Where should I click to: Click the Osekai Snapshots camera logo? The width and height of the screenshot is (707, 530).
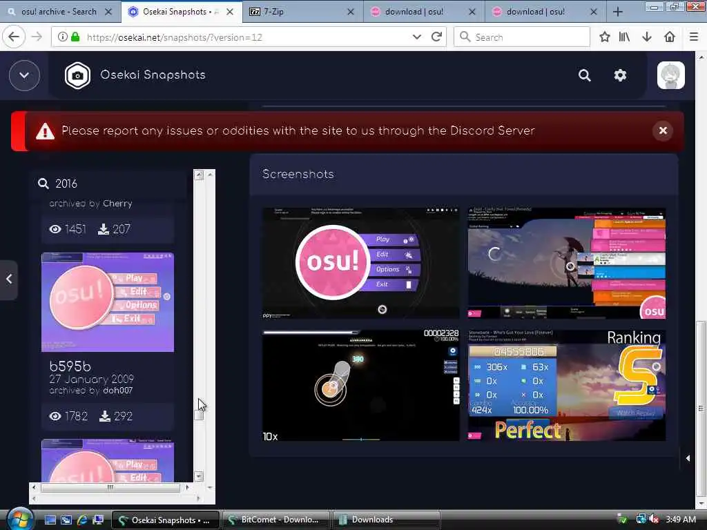[77, 75]
